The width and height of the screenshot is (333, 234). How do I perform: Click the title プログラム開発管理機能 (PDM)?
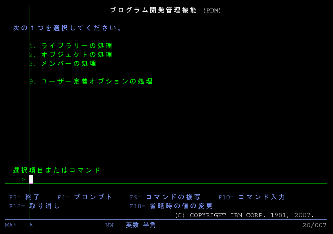pyautogui.click(x=166, y=10)
